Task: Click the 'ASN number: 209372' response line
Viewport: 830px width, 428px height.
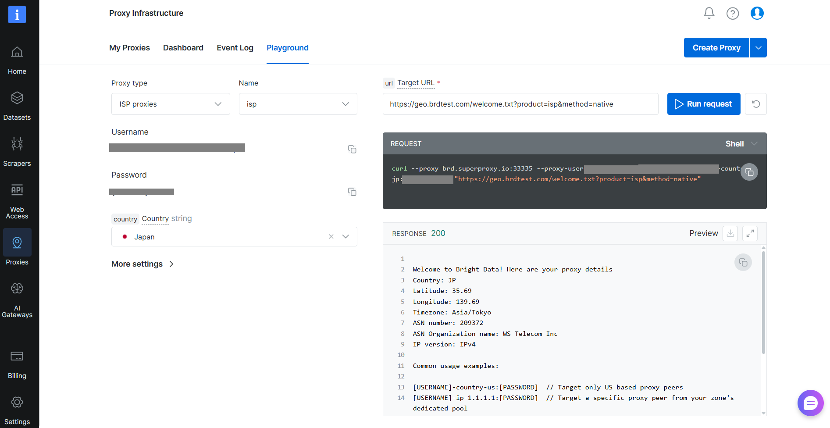Action: pos(448,323)
